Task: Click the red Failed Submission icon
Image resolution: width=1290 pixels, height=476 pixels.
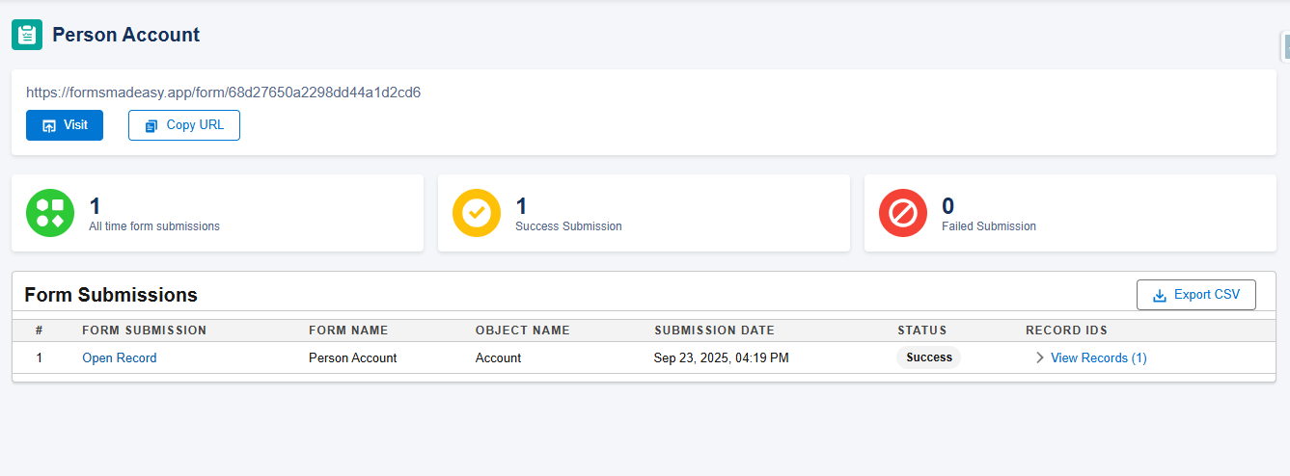Action: pyautogui.click(x=903, y=213)
